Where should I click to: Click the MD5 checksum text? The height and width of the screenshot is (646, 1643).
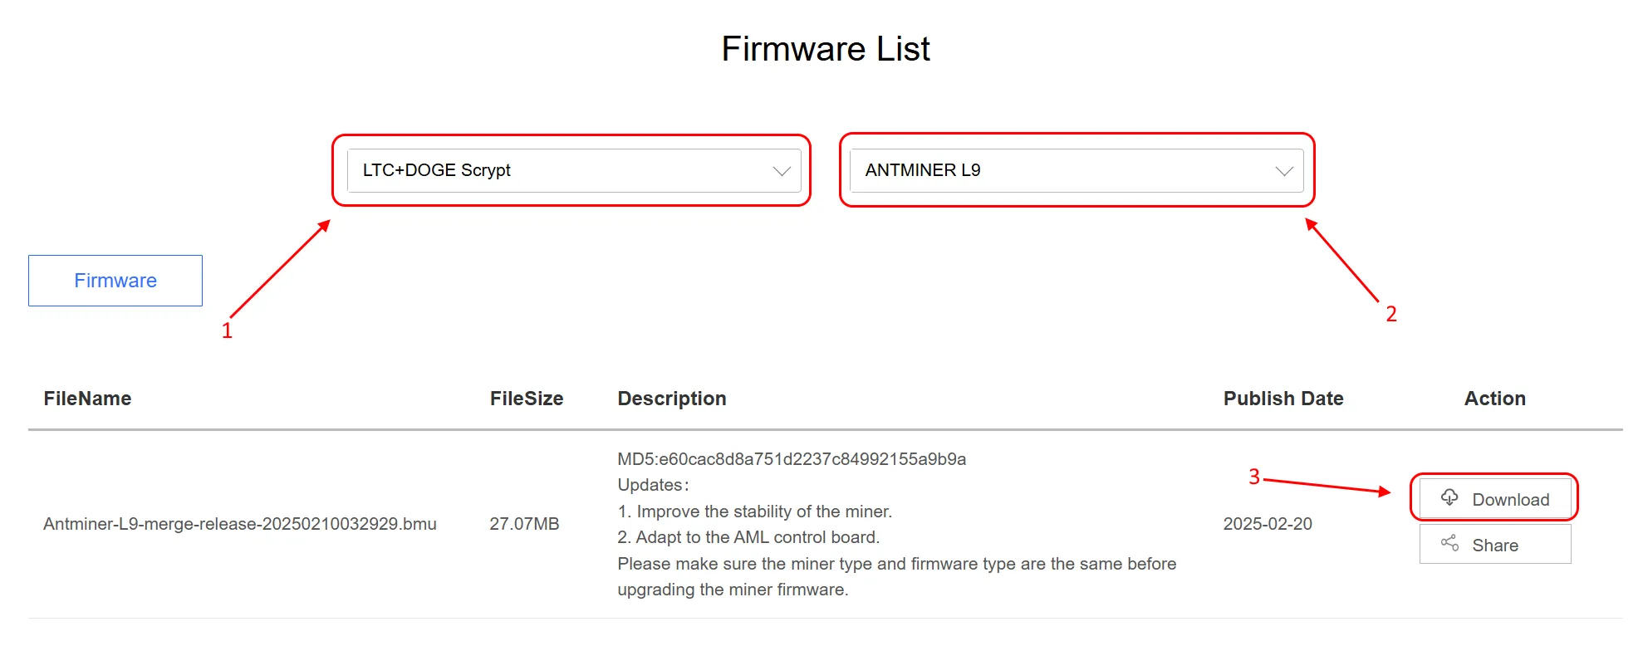792,459
